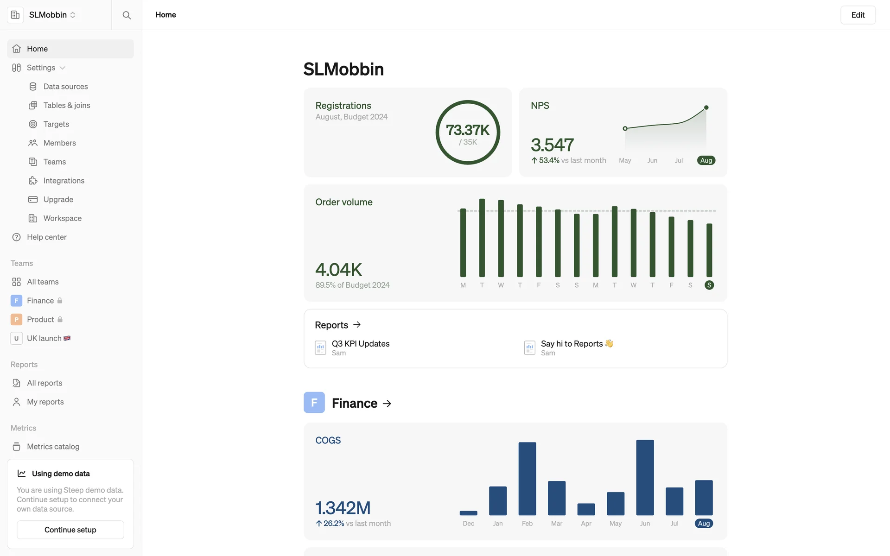
Task: Click the workspace building icon beside SLMobbin
Action: point(15,15)
